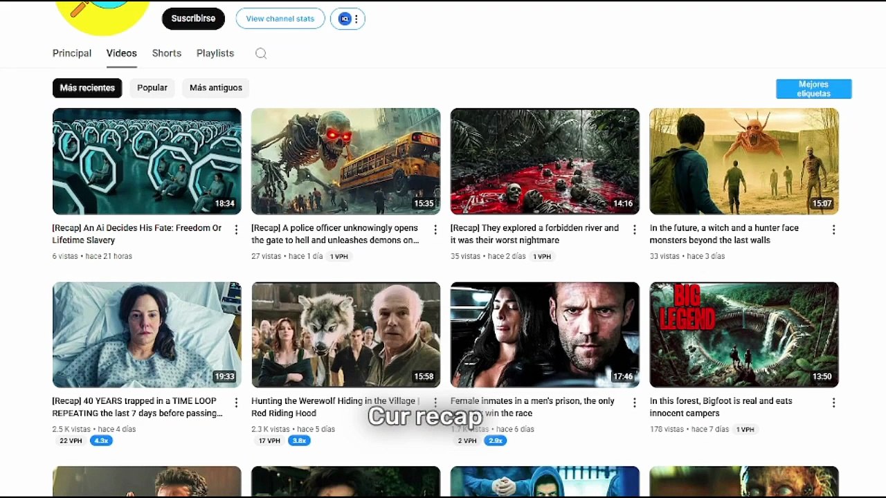Click the title about a police officer opening hell's gate

tap(335, 234)
